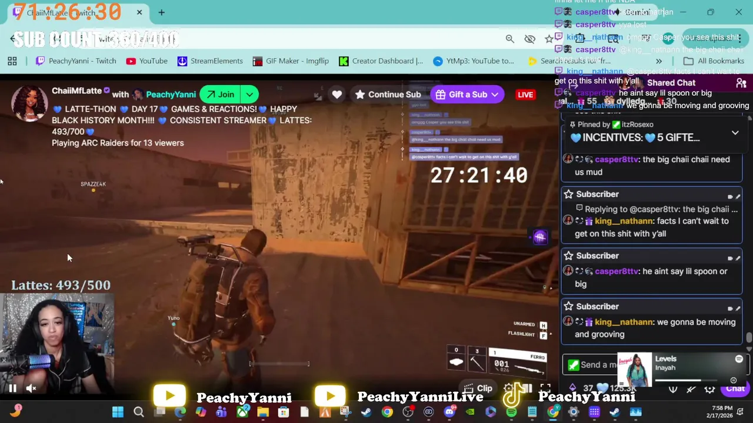
Task: Toggle fullscreen on the video player
Action: point(545,388)
